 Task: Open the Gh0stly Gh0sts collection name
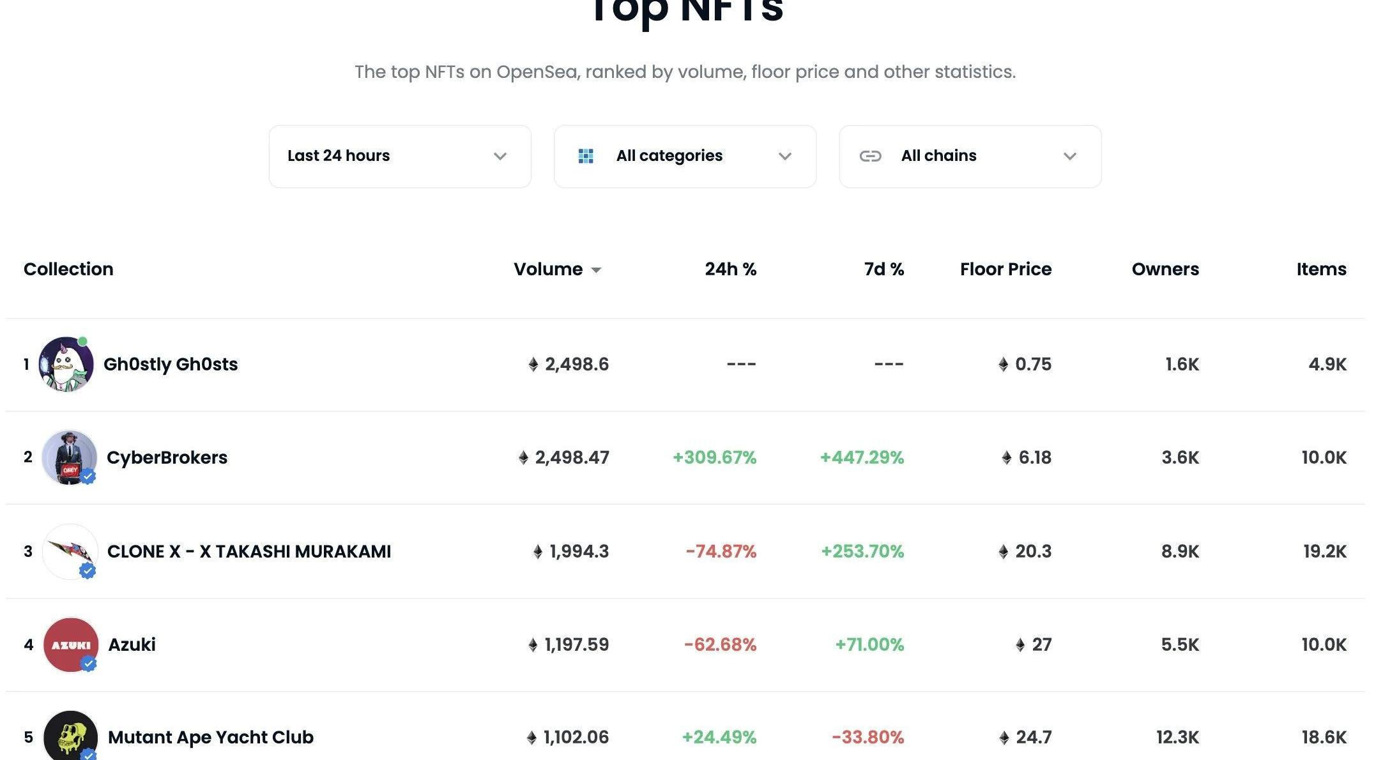(171, 364)
